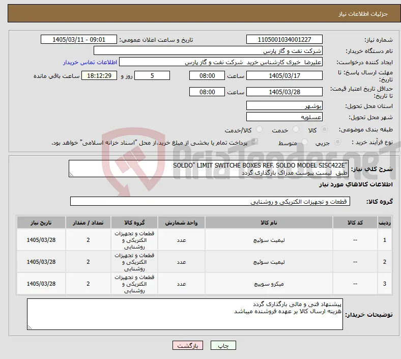Click the unit عدد in row 3
This screenshot has width=401, height=359.
[181, 284]
